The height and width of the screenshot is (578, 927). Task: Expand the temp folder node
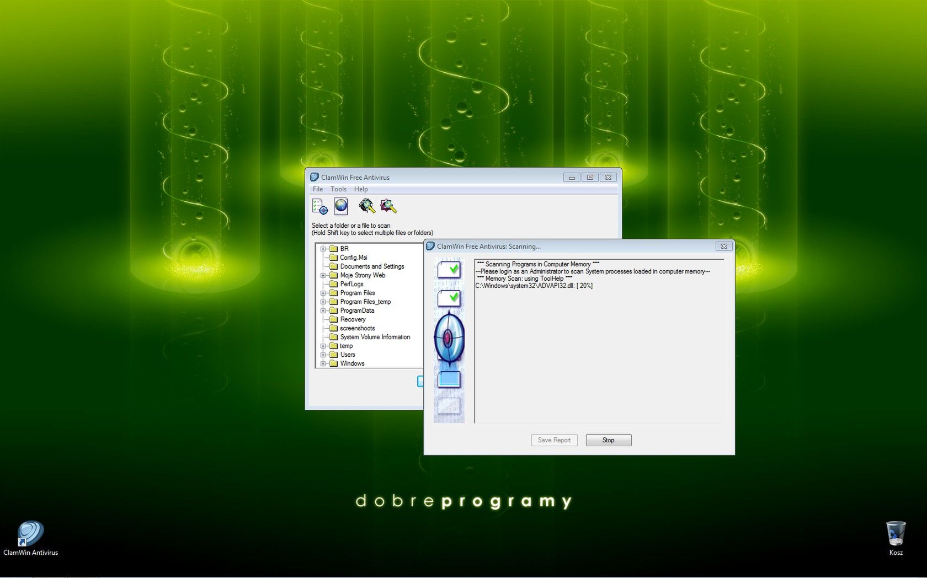(323, 346)
